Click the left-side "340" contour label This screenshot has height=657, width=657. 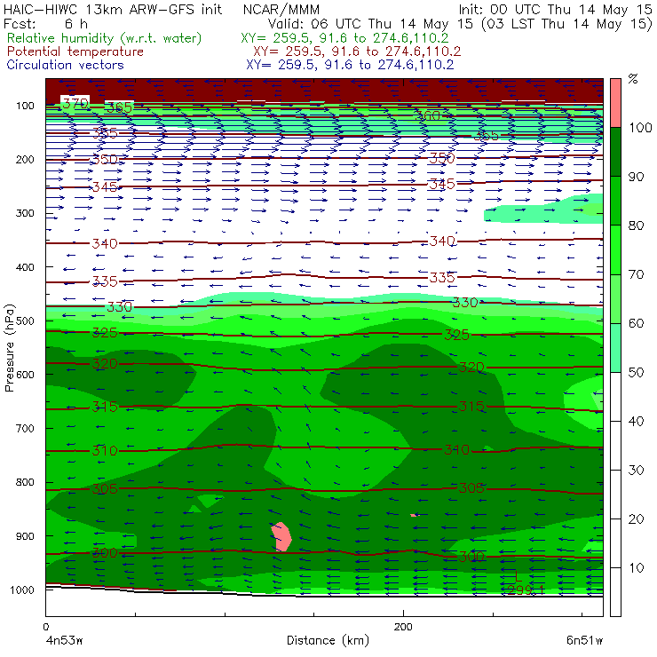tap(105, 243)
